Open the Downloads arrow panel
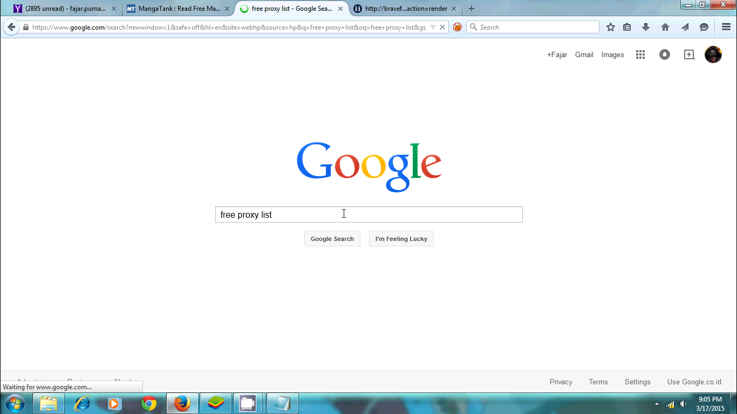This screenshot has width=737, height=414. 646,27
